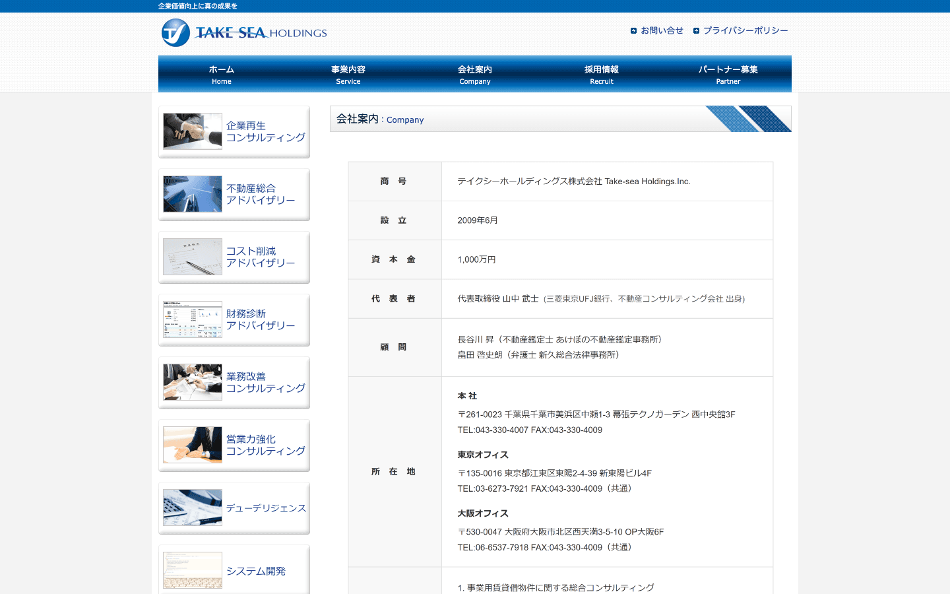Open the システム開発 link
Screen dimensions: 950x594
[256, 571]
